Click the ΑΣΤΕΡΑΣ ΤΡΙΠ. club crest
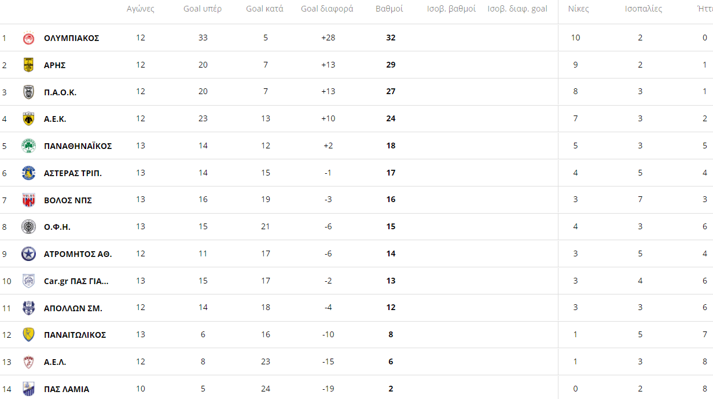Image resolution: width=713 pixels, height=399 pixels. click(28, 173)
